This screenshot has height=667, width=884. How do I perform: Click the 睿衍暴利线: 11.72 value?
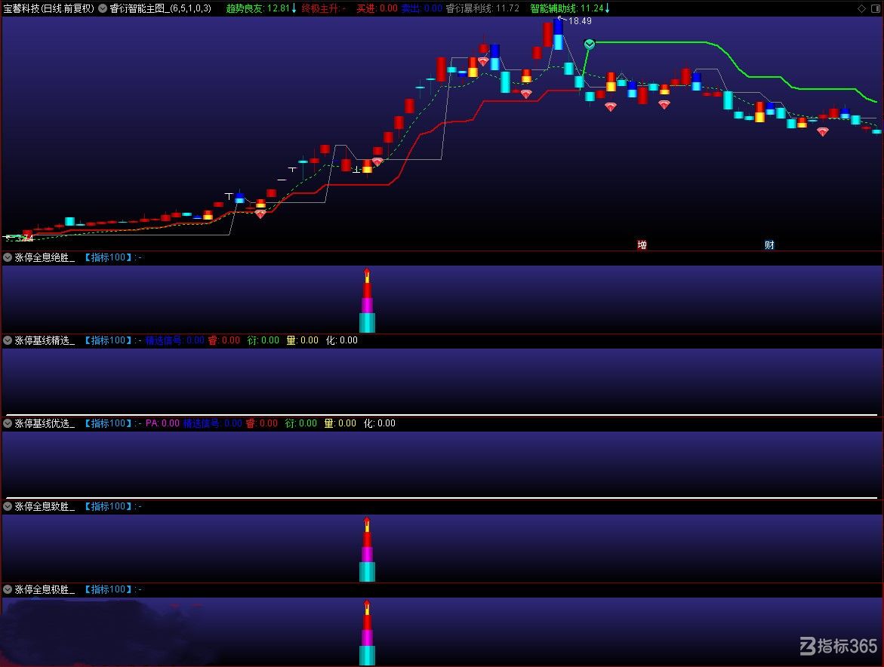482,8
